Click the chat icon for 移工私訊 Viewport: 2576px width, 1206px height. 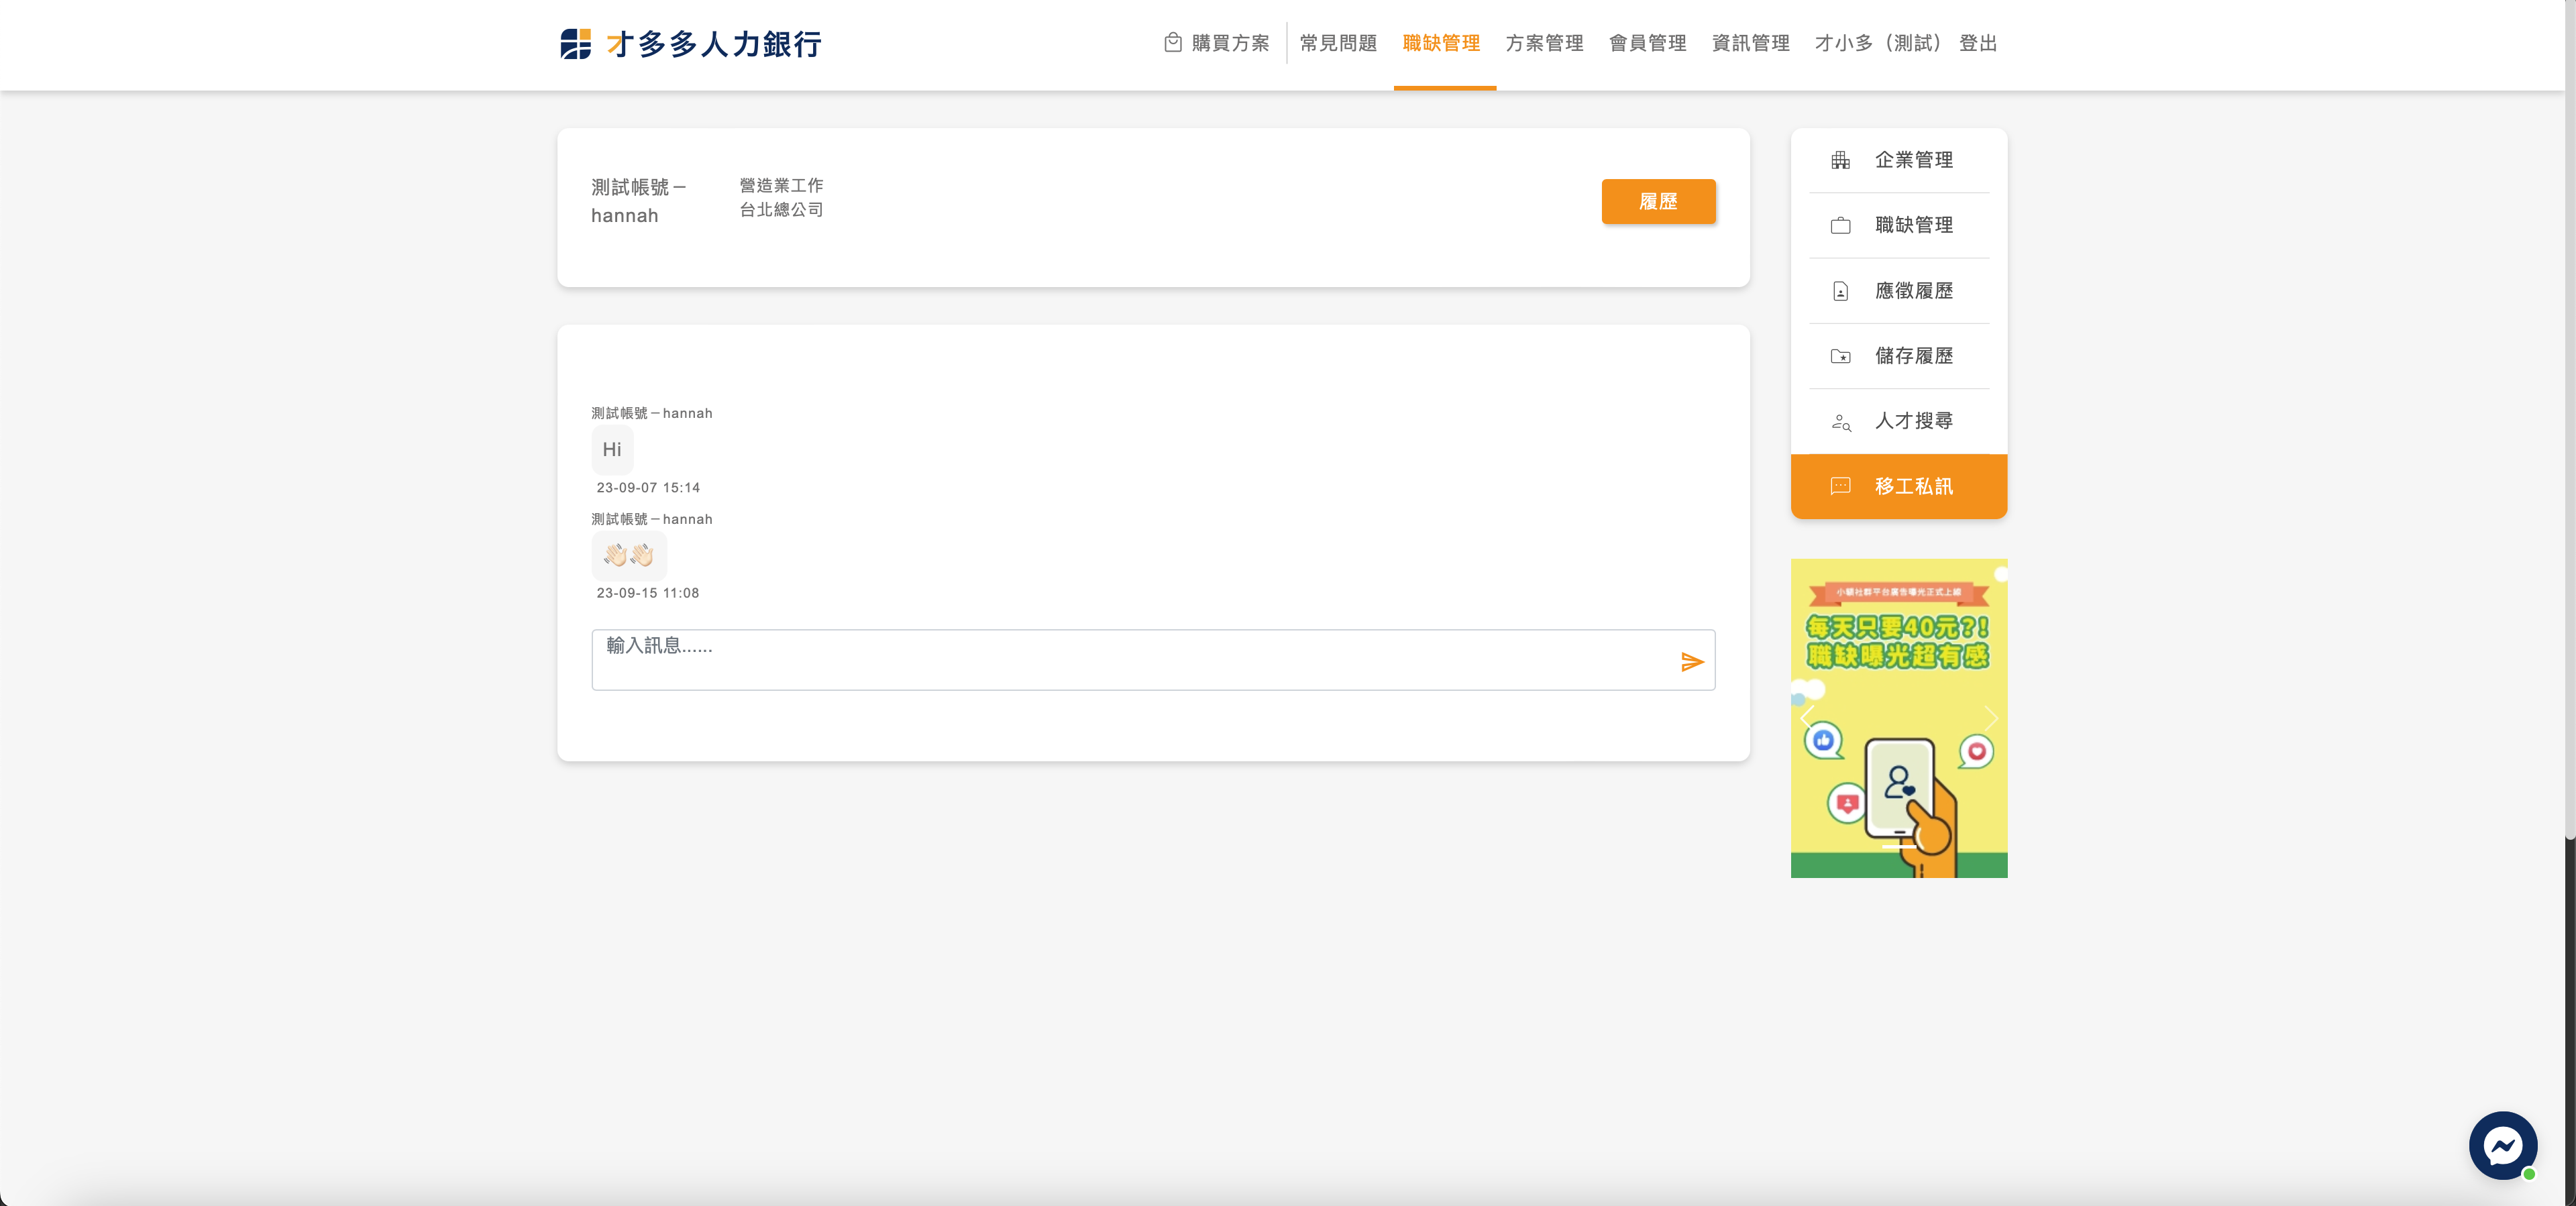coord(1840,486)
